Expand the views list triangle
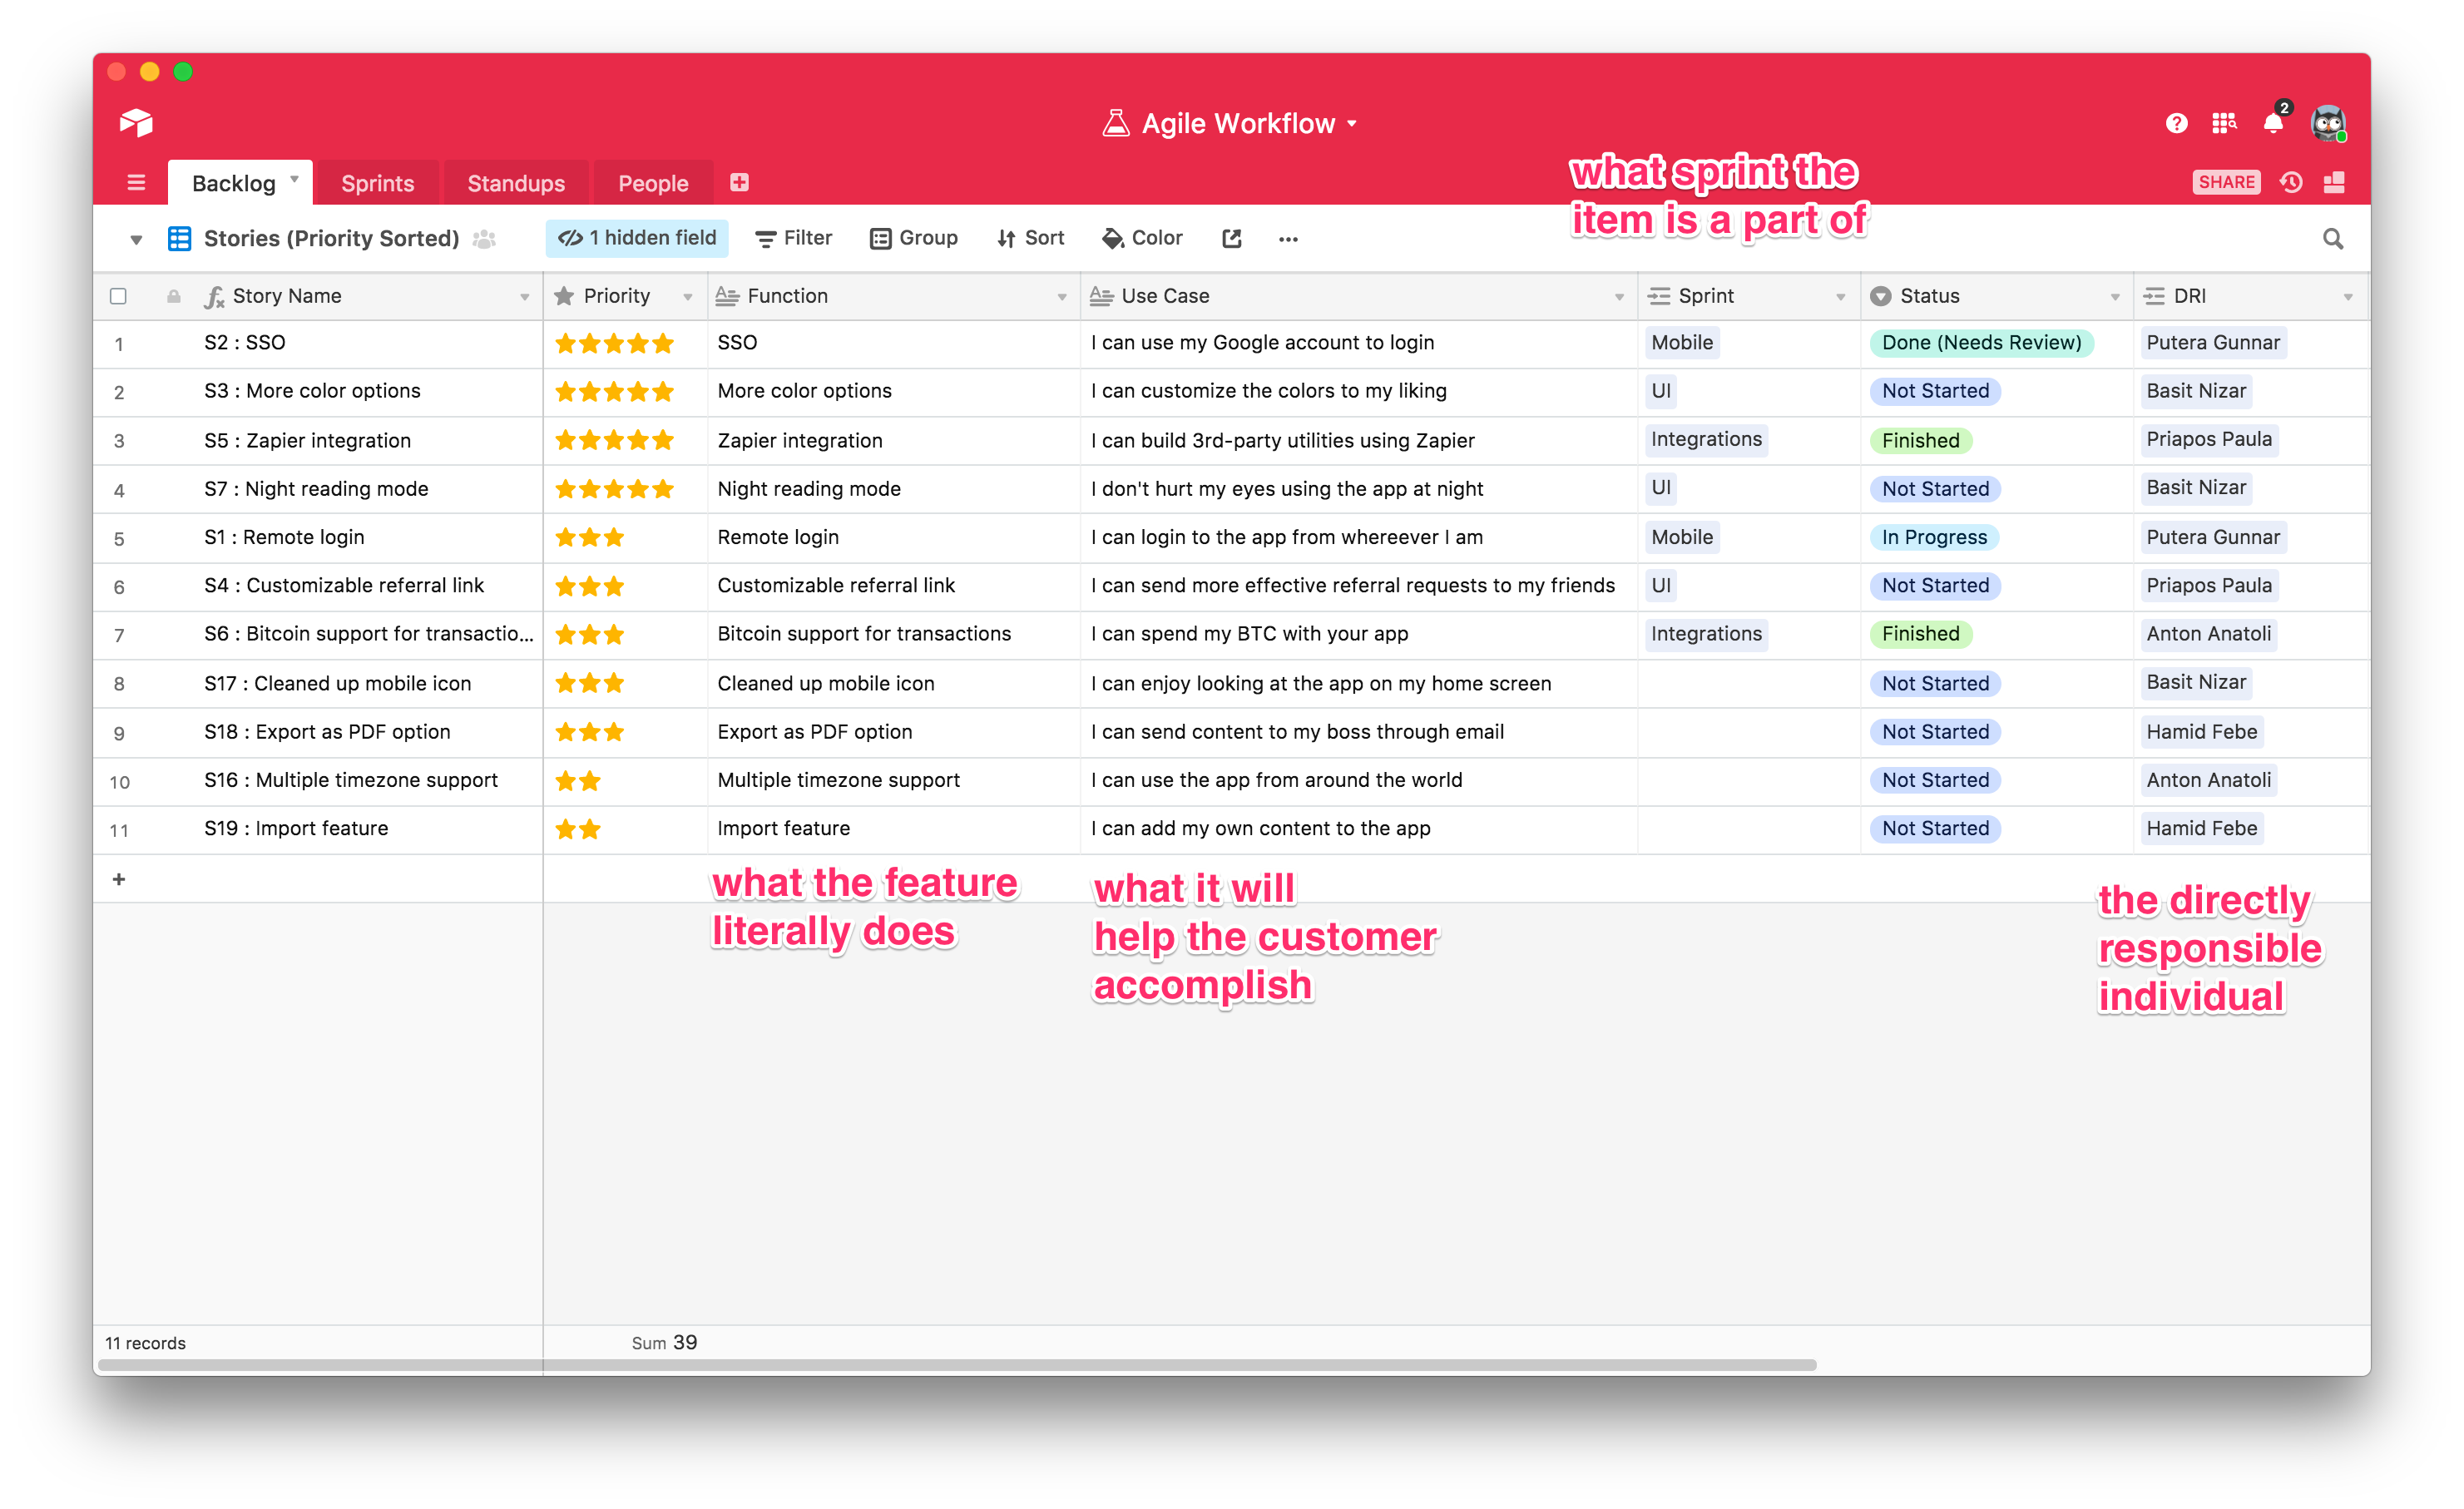This screenshot has width=2464, height=1509. 136,239
